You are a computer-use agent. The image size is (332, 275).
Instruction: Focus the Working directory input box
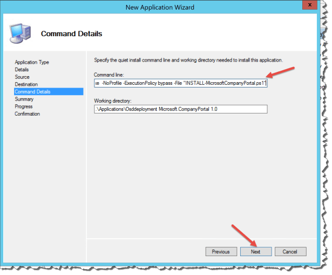pyautogui.click(x=180, y=109)
